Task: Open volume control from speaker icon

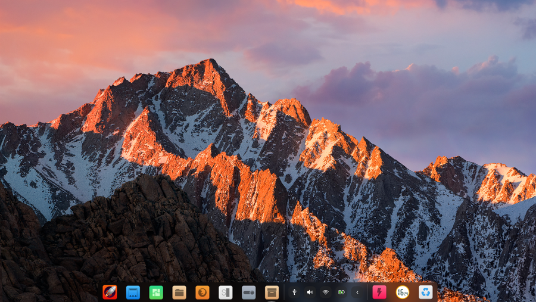Action: [x=310, y=292]
